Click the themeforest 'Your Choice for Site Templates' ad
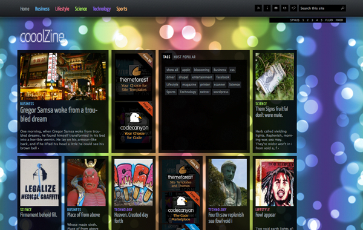This screenshot has width=363, height=230. [x=134, y=77]
